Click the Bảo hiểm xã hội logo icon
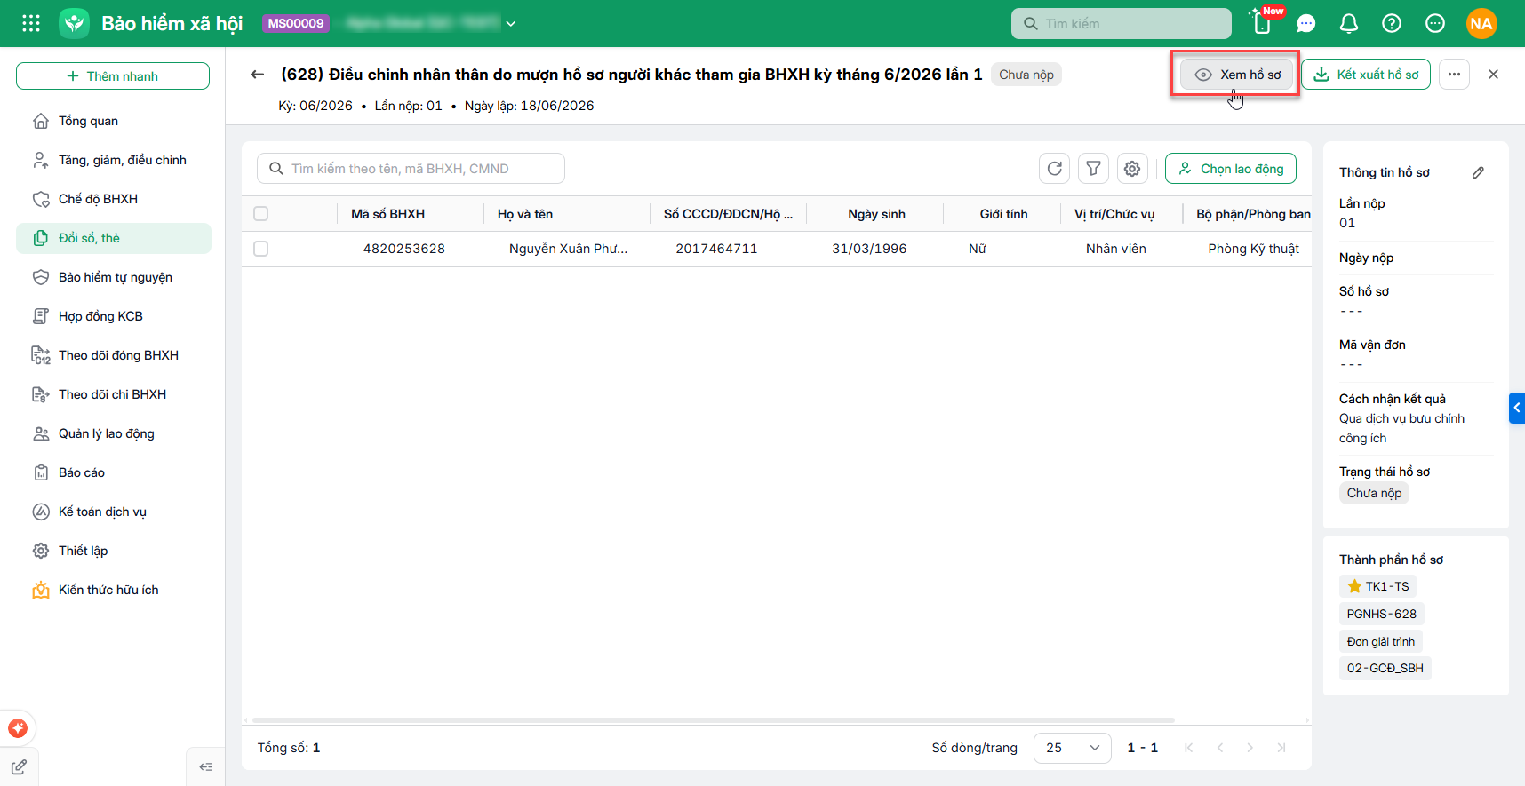 [75, 23]
